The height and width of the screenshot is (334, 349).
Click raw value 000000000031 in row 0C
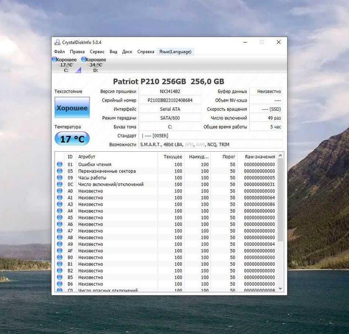pyautogui.click(x=259, y=185)
